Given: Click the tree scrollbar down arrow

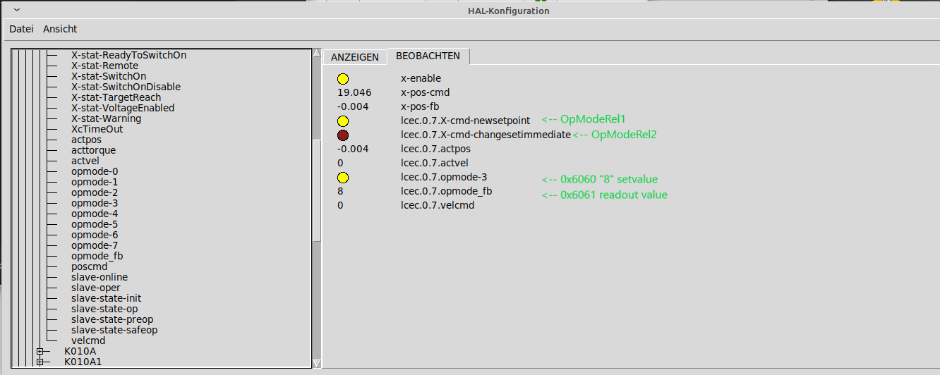Looking at the screenshot, I should [x=317, y=363].
